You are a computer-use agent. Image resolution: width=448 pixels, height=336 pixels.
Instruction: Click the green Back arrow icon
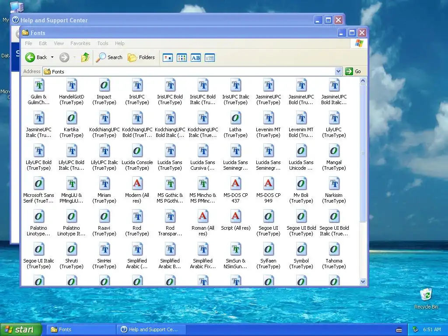point(30,57)
